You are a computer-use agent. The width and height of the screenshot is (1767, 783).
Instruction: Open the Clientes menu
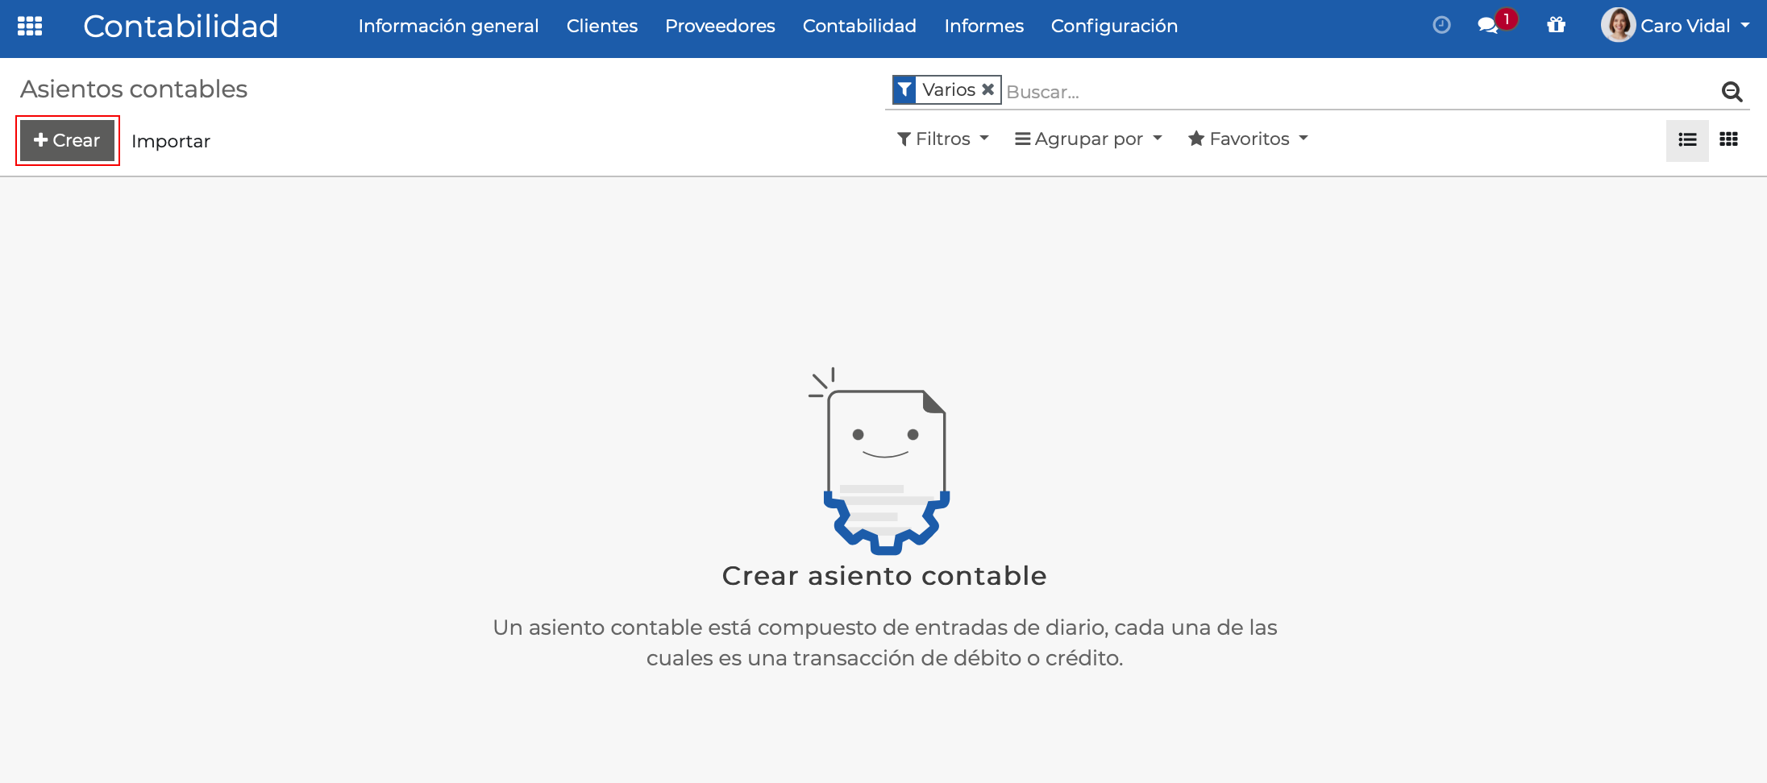point(601,26)
